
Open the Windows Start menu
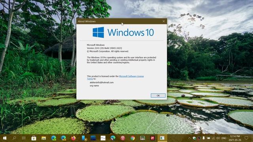pos(4,138)
